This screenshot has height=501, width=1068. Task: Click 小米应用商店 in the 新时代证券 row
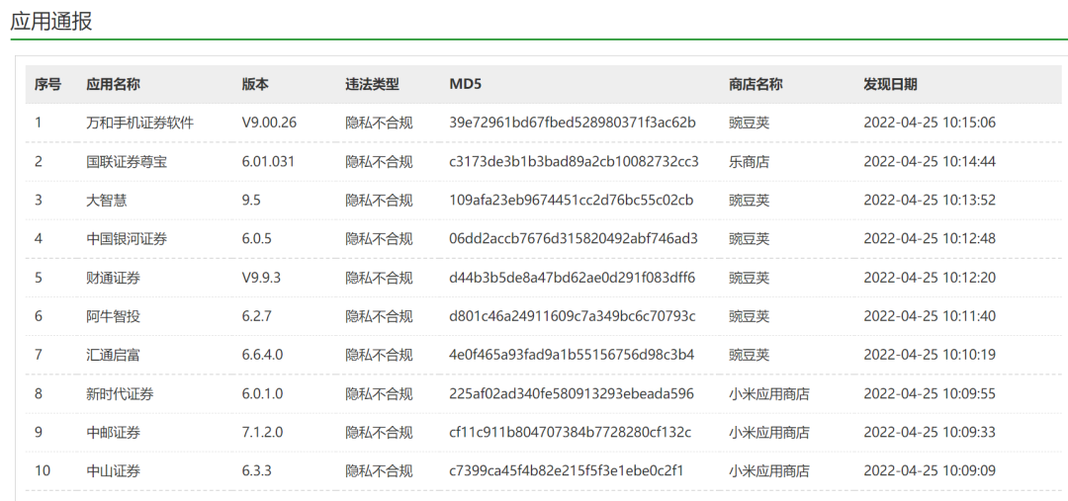(x=768, y=393)
